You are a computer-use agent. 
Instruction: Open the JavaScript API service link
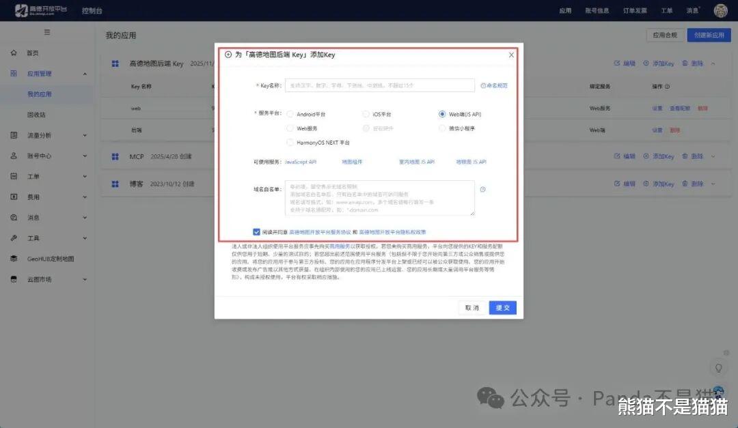point(301,162)
